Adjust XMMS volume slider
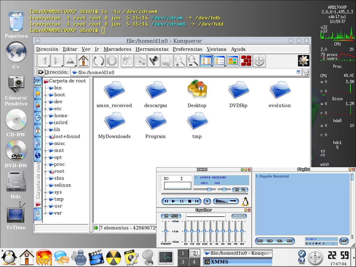 (x=204, y=189)
